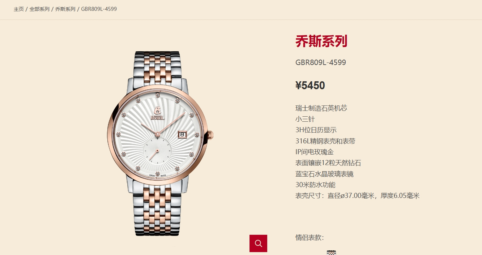
Task: Select GBR809L-4599 in the breadcrumb trail
Action: click(99, 9)
